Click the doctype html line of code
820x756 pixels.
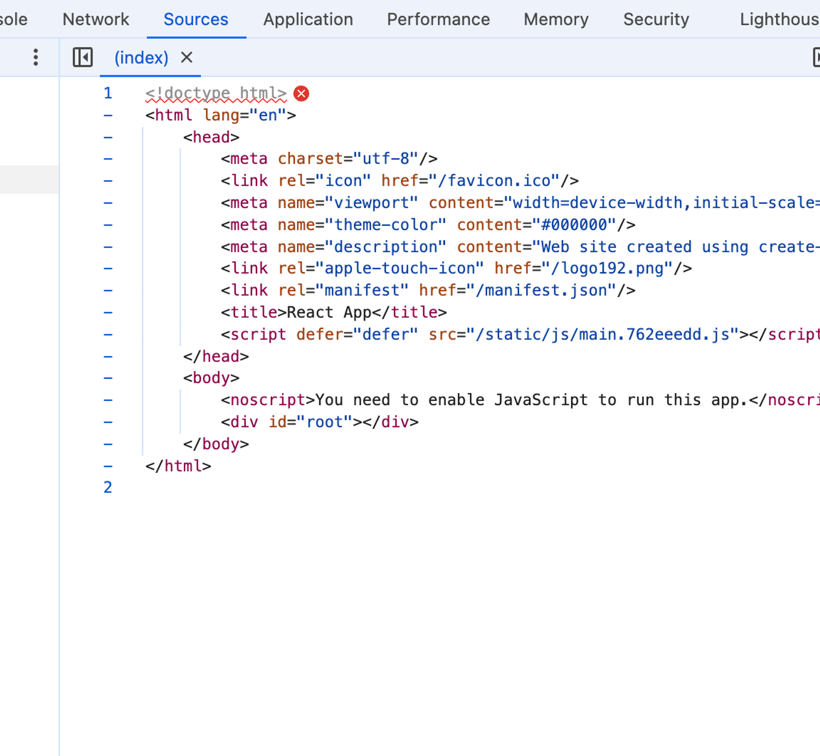tap(216, 93)
